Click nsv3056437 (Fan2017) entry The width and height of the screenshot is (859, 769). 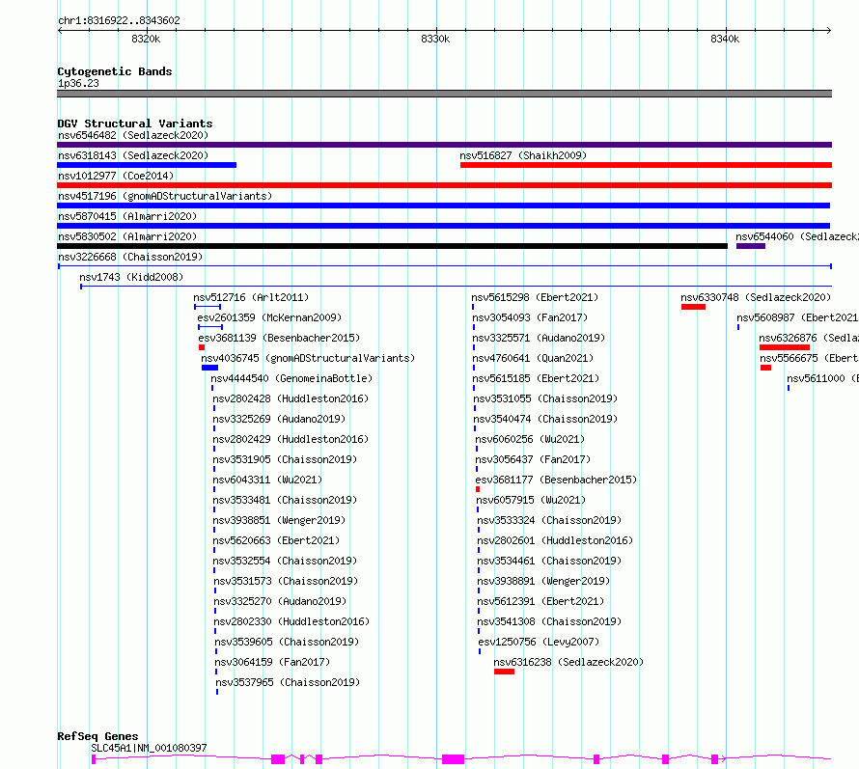pos(533,459)
